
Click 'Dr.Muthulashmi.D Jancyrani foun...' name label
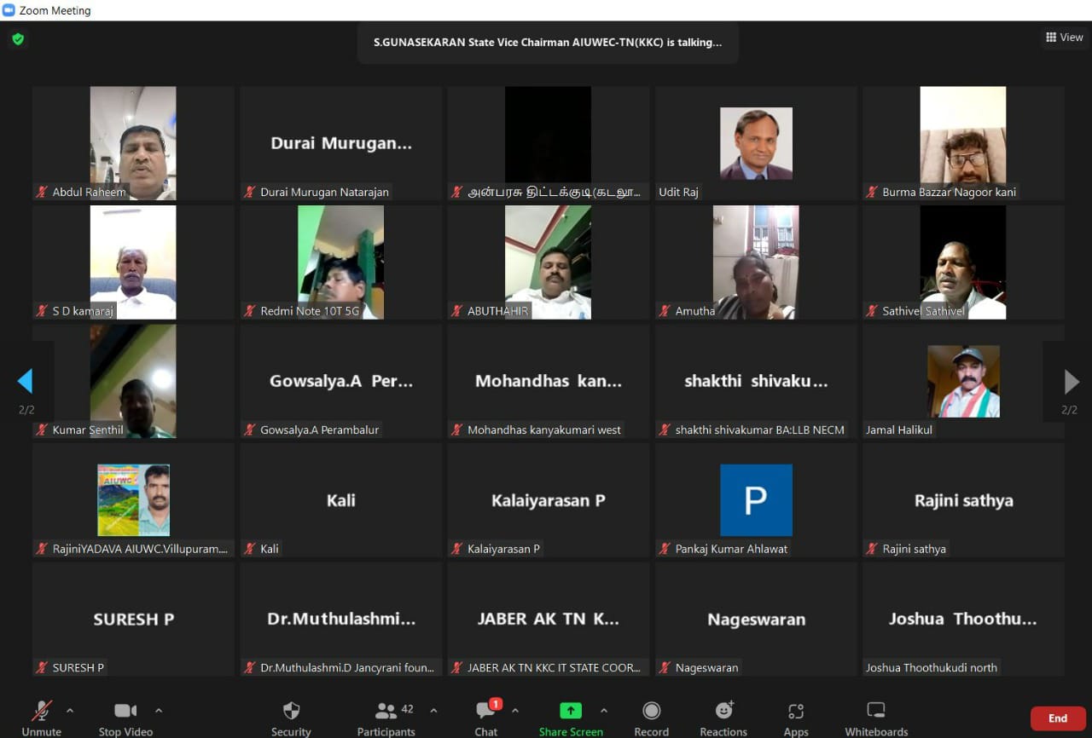pos(347,667)
